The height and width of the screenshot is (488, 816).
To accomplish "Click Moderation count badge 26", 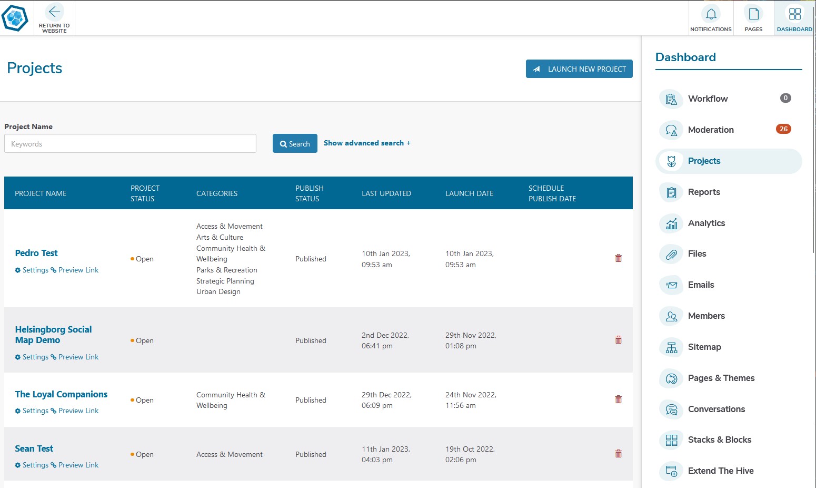I will pyautogui.click(x=783, y=129).
